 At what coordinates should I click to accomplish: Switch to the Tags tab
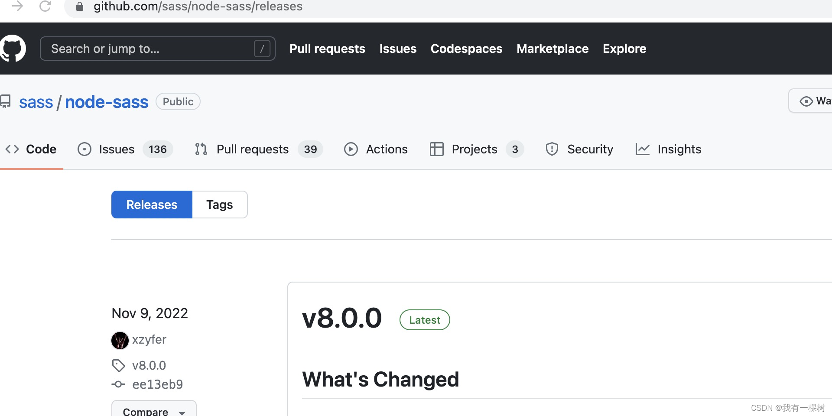click(219, 205)
